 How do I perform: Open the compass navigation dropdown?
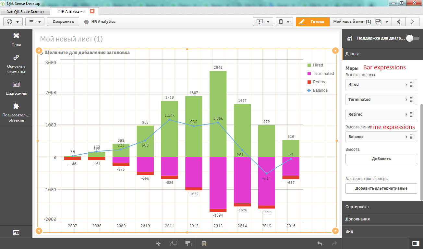click(x=13, y=22)
